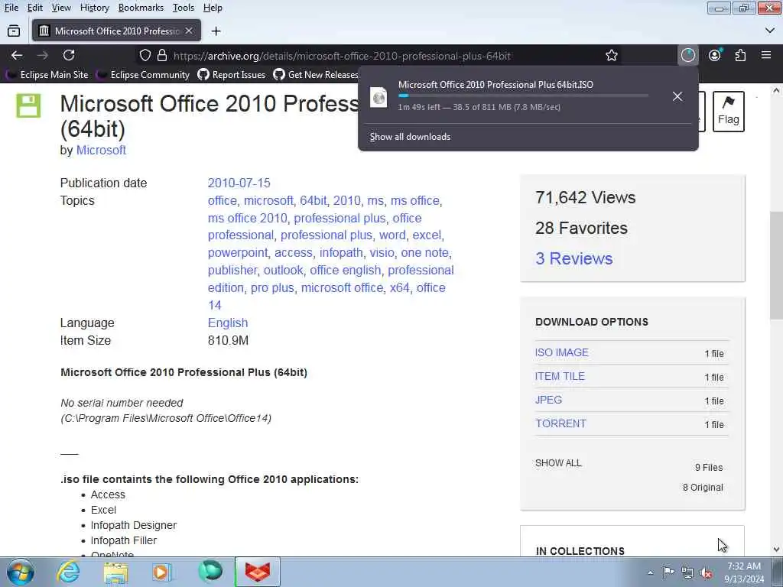
Task: Click the Microsoft author link
Action: pos(101,151)
